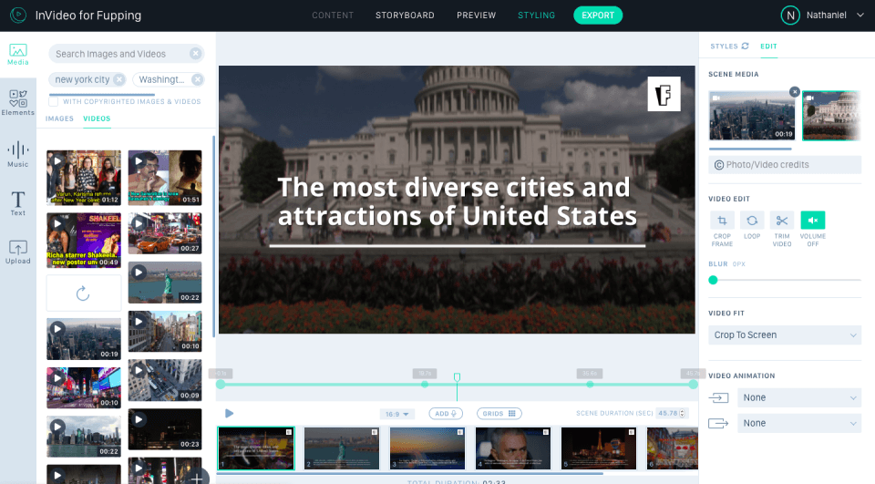Select scene 2 Statue of Liberty thumbnail
The height and width of the screenshot is (484, 875).
[342, 448]
